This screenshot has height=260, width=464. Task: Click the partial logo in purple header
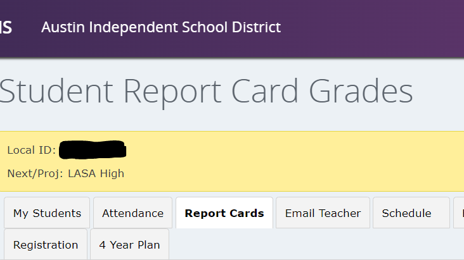click(6, 27)
